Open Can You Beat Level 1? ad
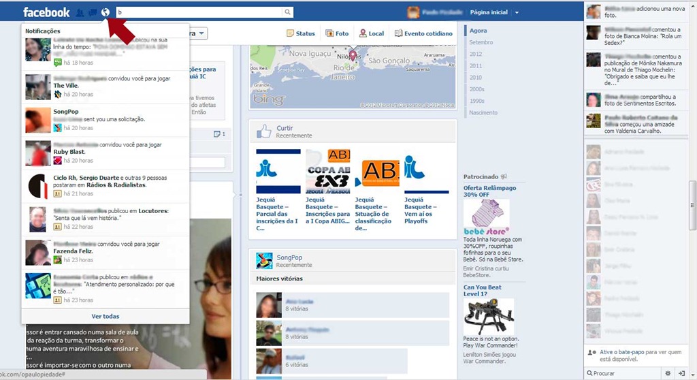697x380 pixels. pos(483,291)
